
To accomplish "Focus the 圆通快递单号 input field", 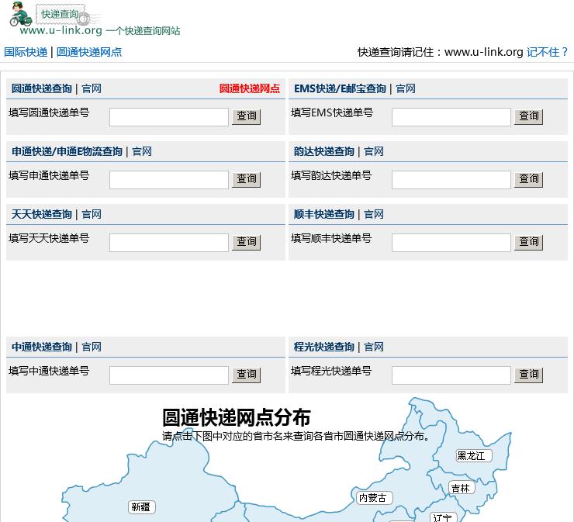I will (x=169, y=117).
